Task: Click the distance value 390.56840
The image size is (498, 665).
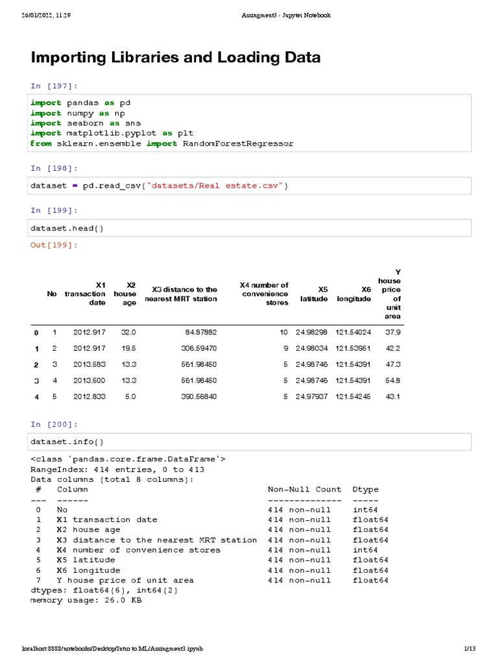Action: pyautogui.click(x=199, y=397)
